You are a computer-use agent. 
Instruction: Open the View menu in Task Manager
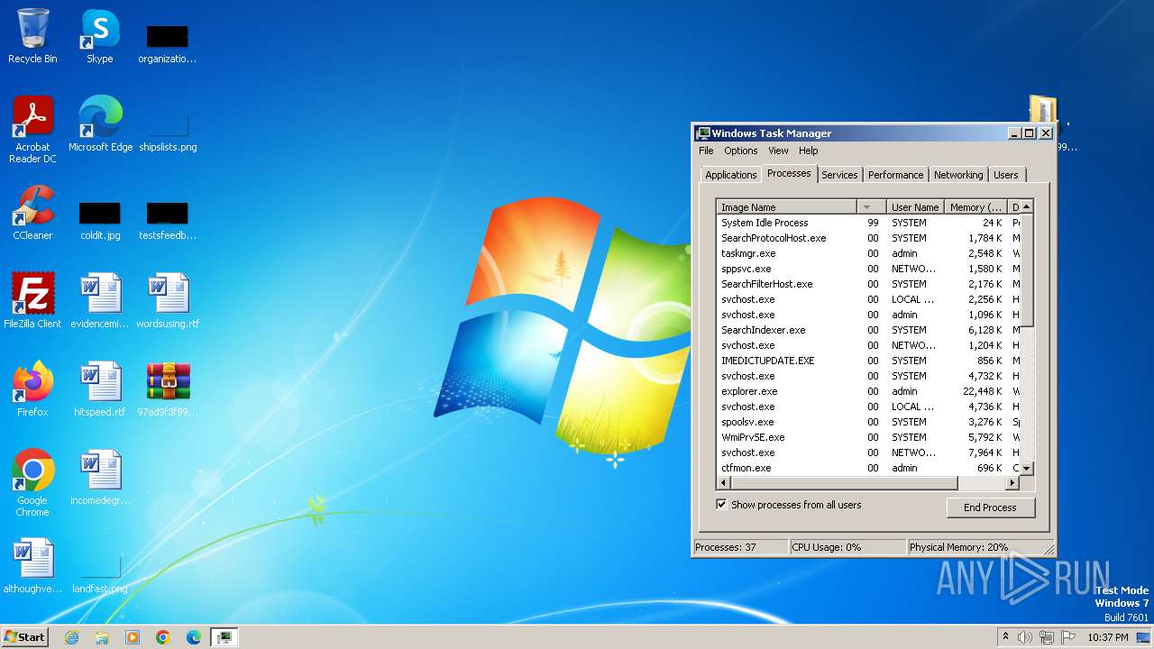[778, 151]
